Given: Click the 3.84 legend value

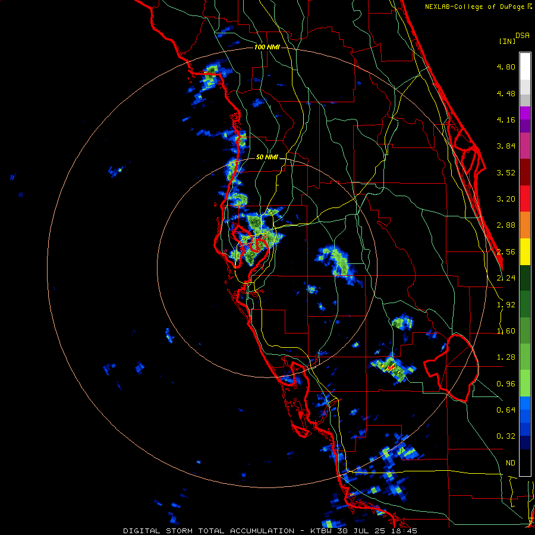Looking at the screenshot, I should pos(506,146).
